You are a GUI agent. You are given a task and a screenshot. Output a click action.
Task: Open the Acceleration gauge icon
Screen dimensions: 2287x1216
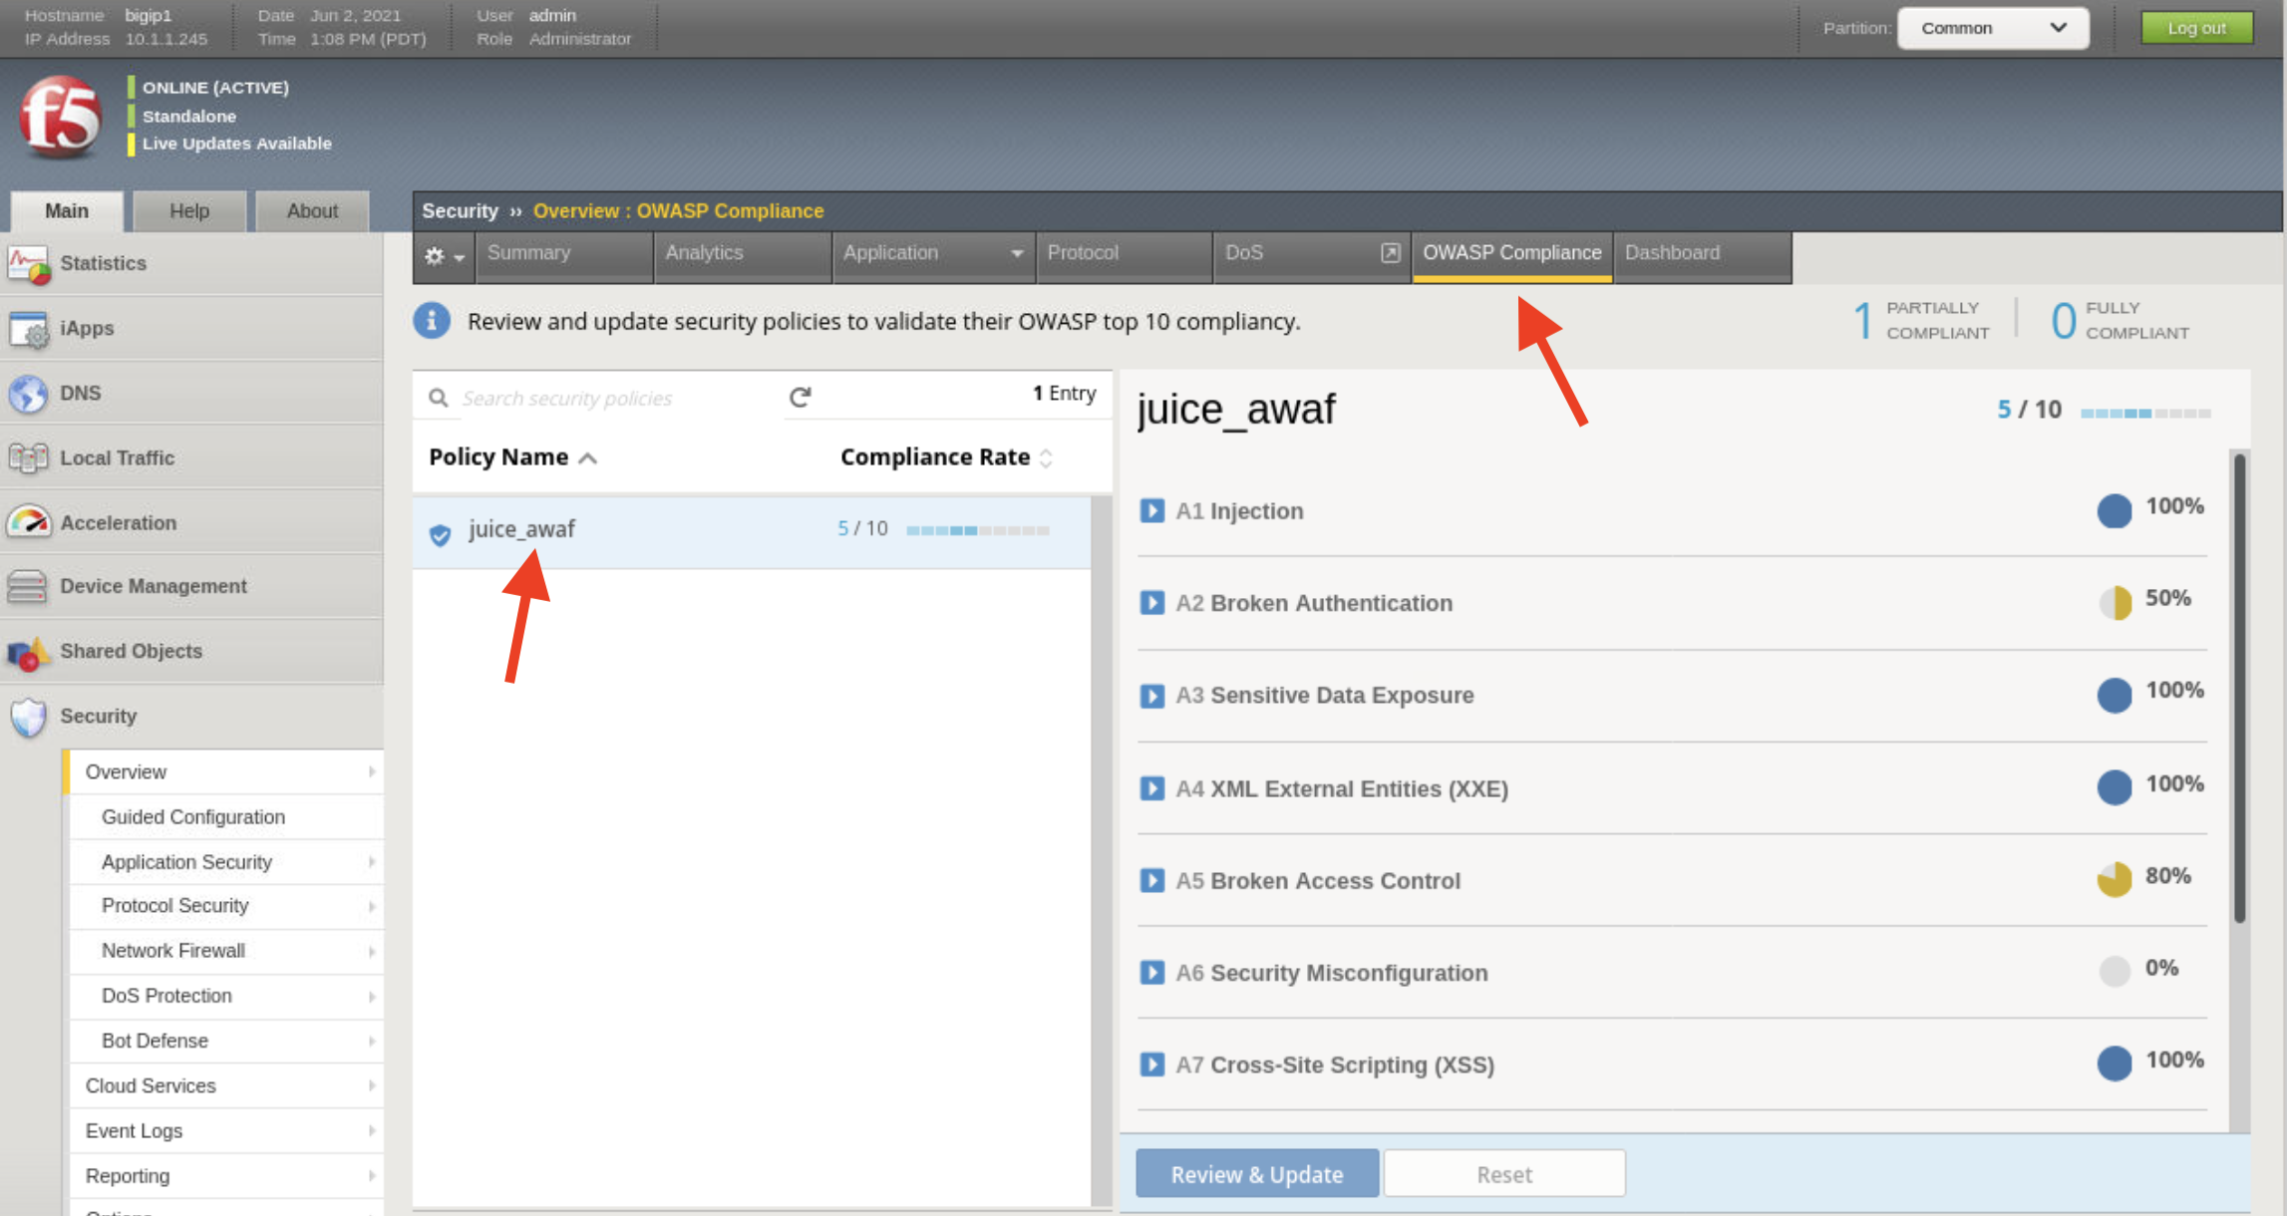click(x=28, y=522)
